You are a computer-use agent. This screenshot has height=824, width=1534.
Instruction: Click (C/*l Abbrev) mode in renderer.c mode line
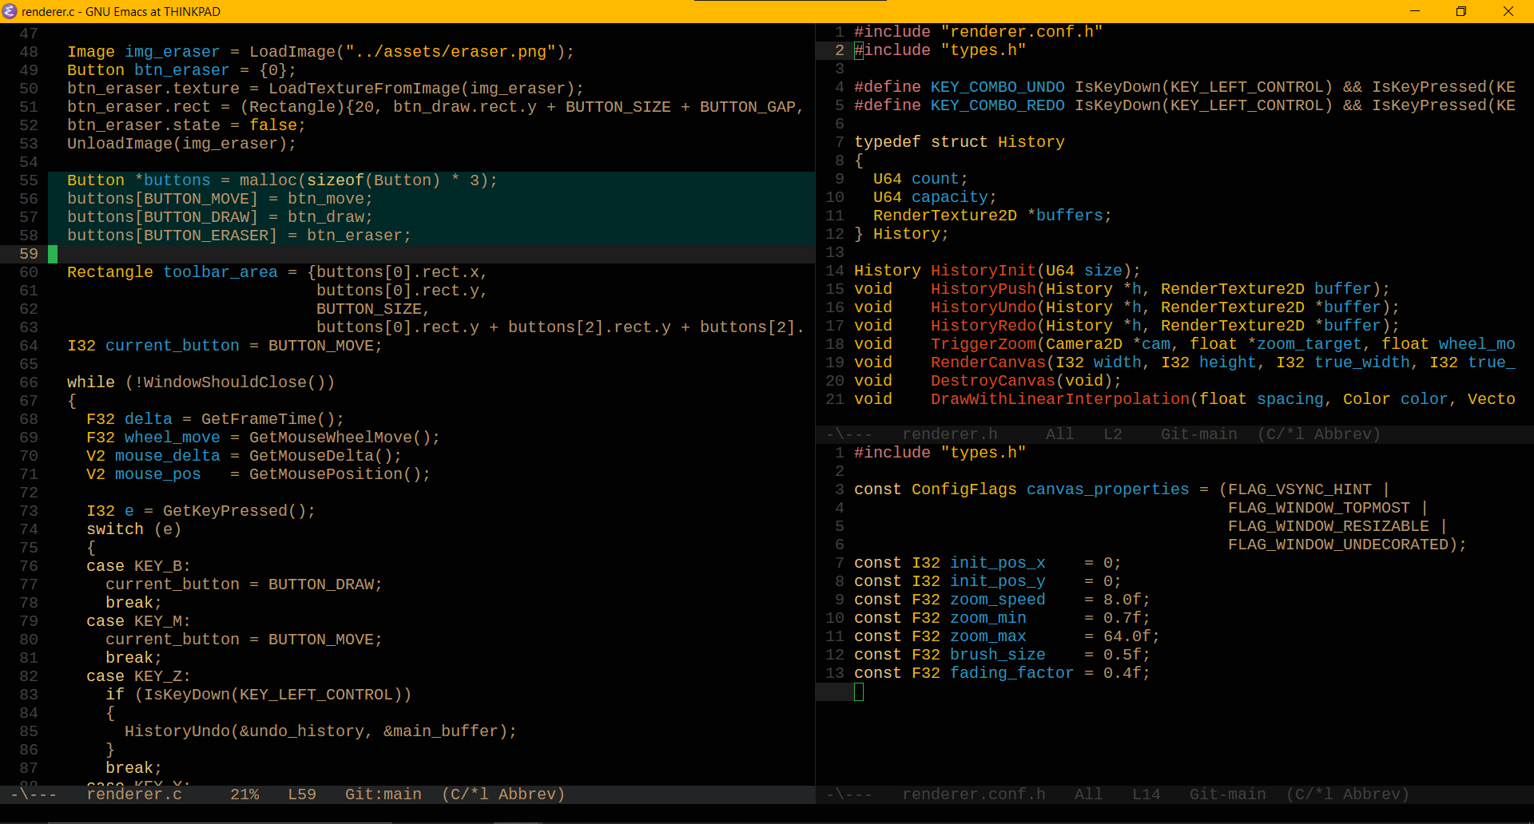tap(503, 794)
